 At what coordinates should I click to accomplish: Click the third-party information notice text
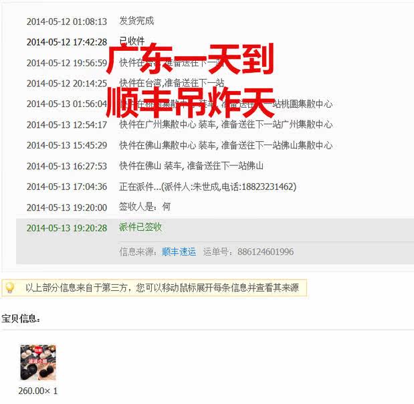click(x=162, y=288)
